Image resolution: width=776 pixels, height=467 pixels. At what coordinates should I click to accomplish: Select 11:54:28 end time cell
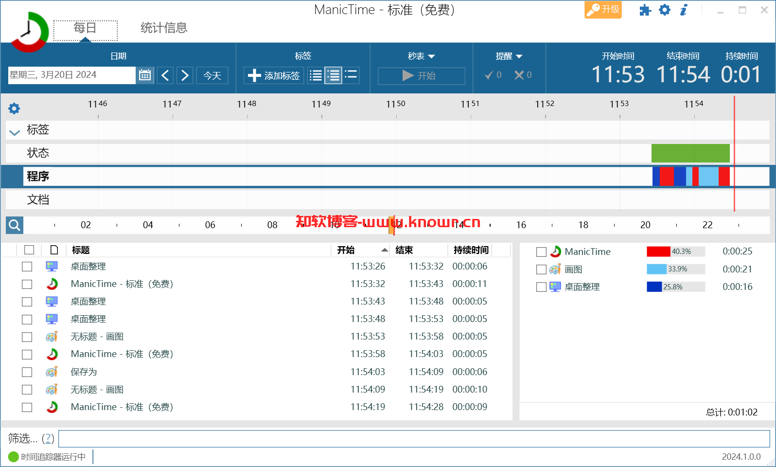pos(426,407)
